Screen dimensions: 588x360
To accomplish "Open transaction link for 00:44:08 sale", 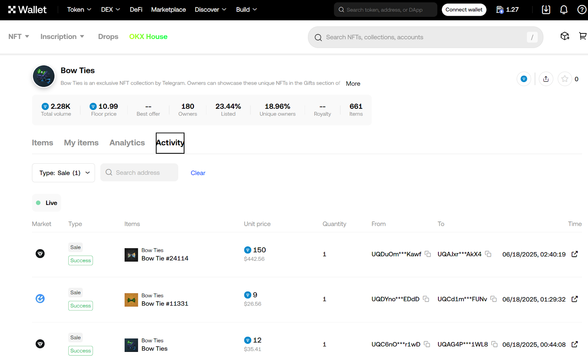I will tap(575, 344).
